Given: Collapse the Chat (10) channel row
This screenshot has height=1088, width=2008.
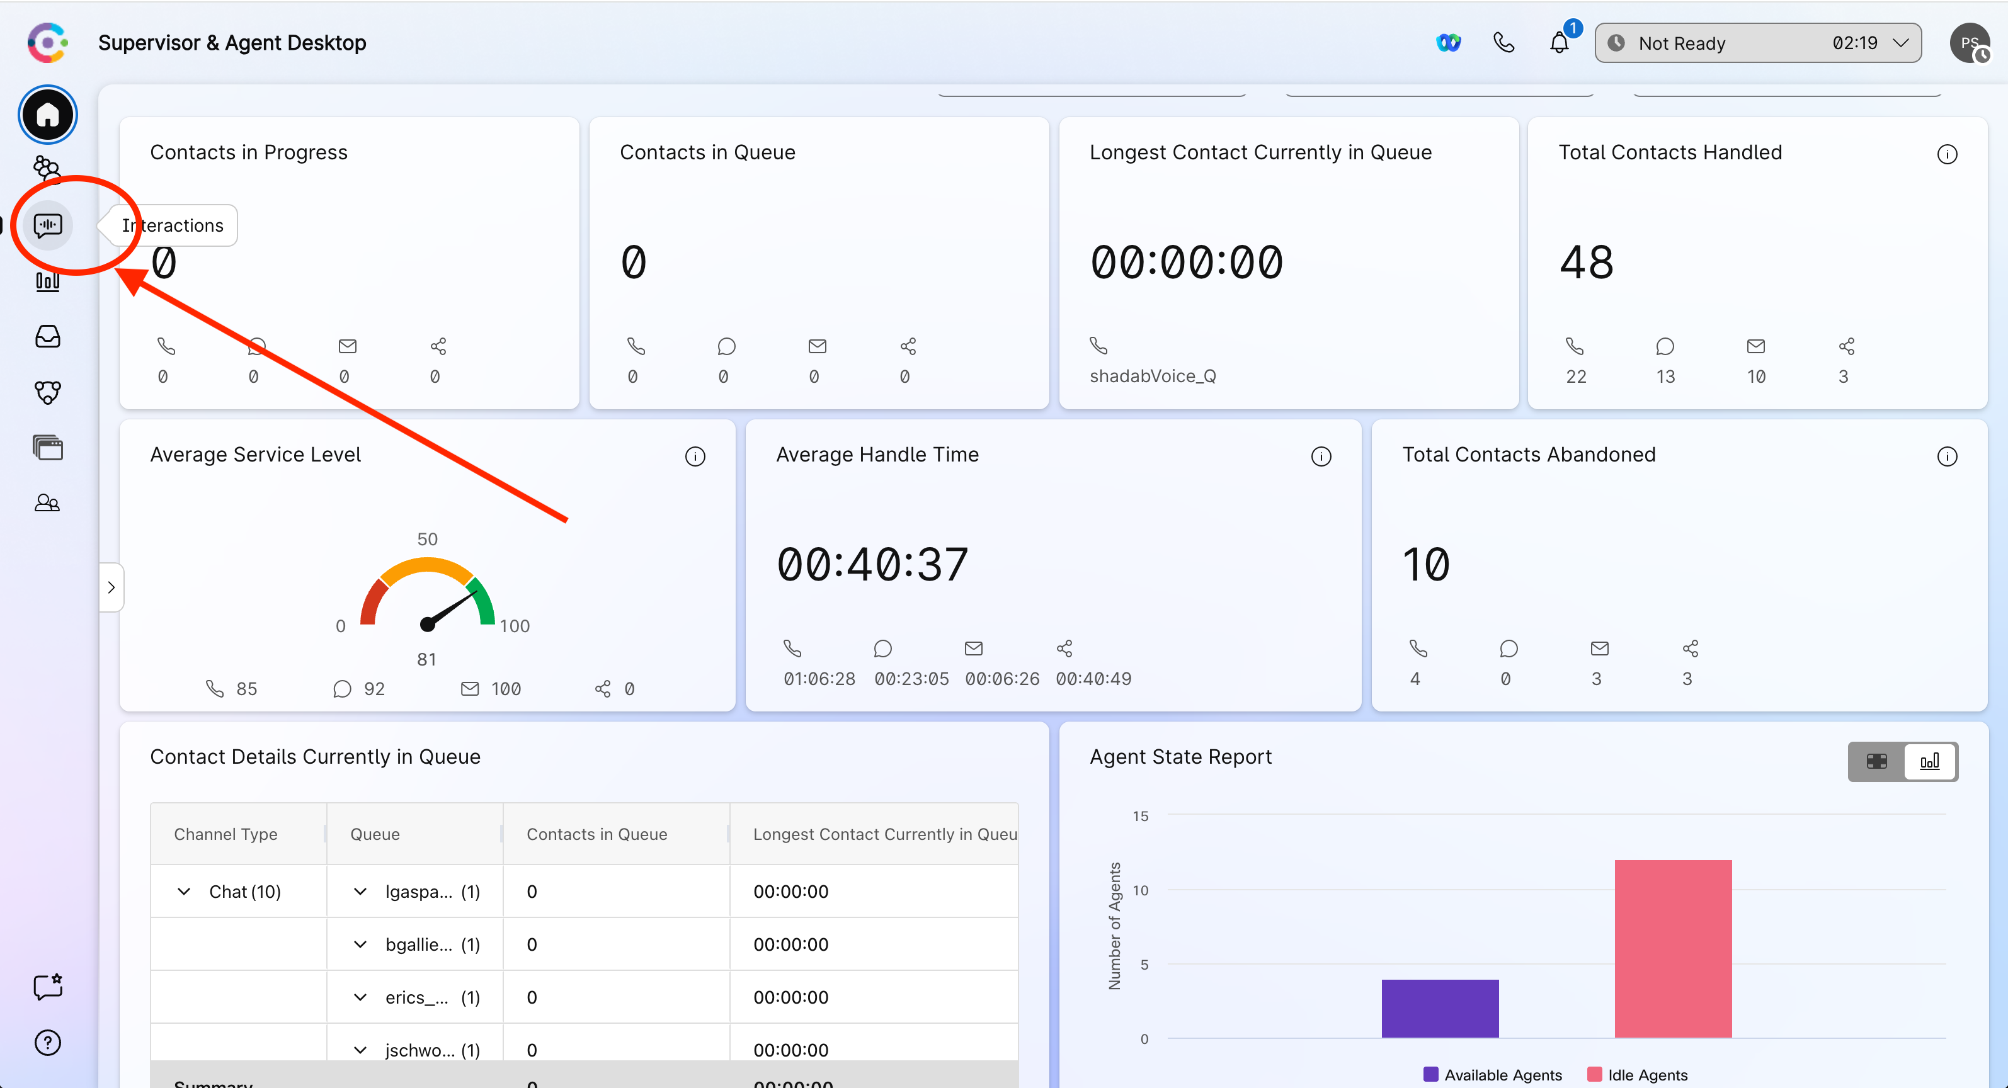Looking at the screenshot, I should 184,891.
